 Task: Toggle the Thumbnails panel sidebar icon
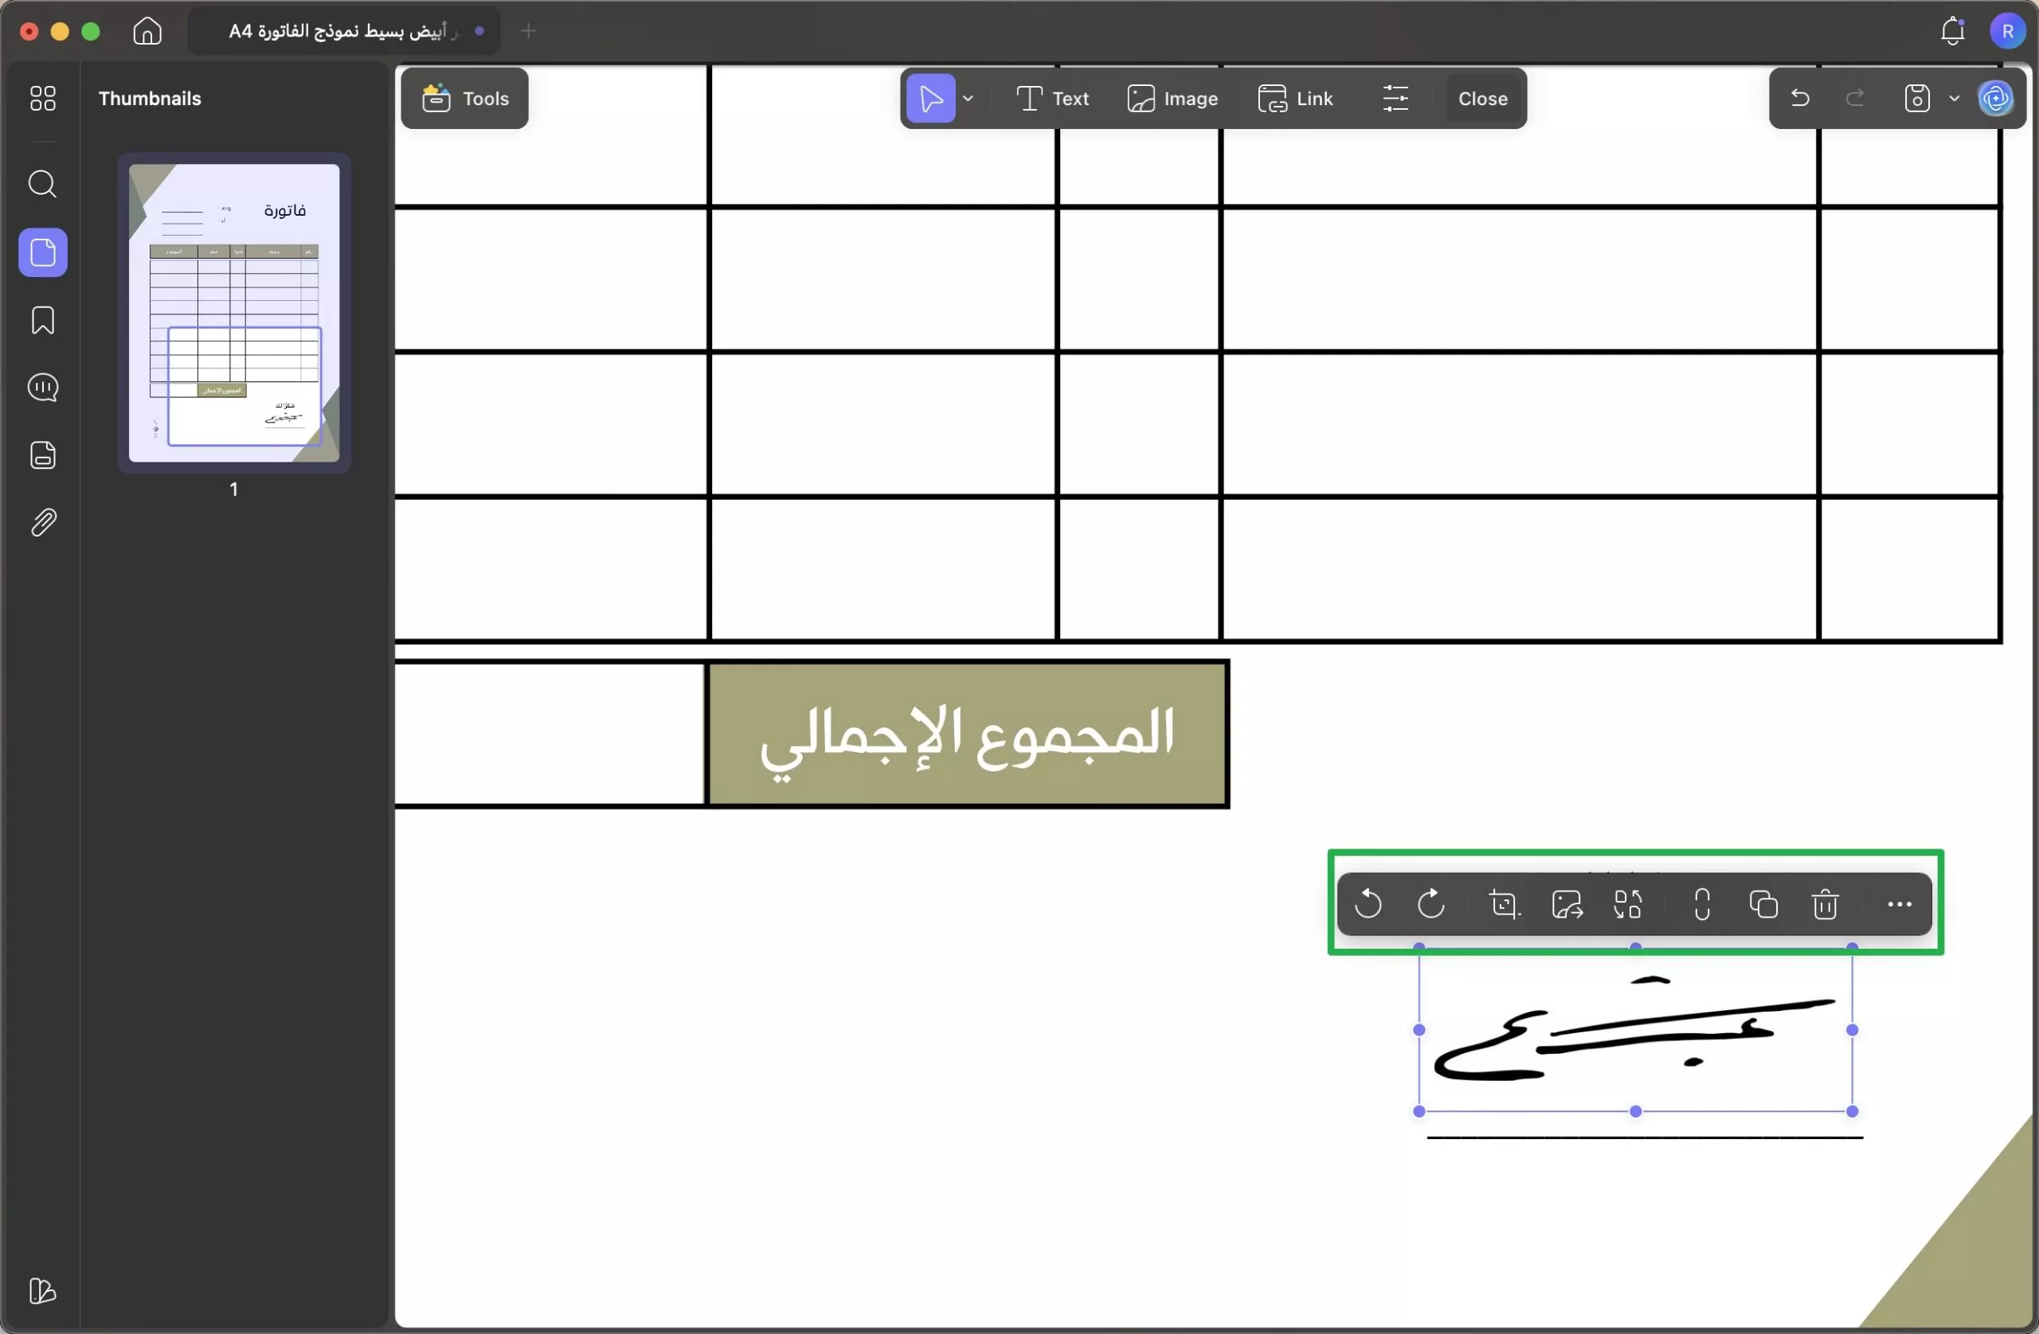[43, 252]
